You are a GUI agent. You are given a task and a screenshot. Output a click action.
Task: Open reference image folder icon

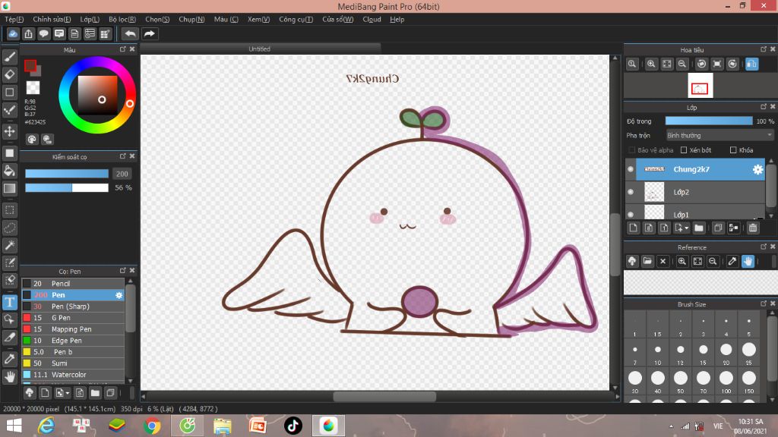647,261
